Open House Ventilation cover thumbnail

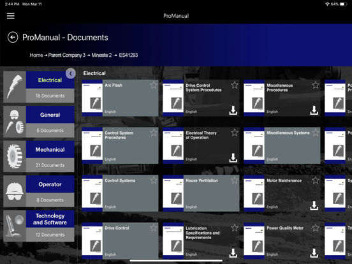pyautogui.click(x=173, y=193)
